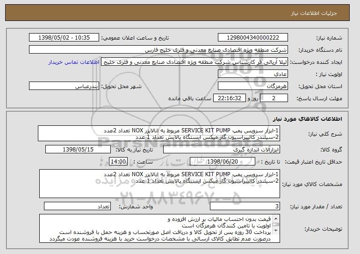Click the time field showing 14:00
360x254 pixels.
(x=118, y=162)
